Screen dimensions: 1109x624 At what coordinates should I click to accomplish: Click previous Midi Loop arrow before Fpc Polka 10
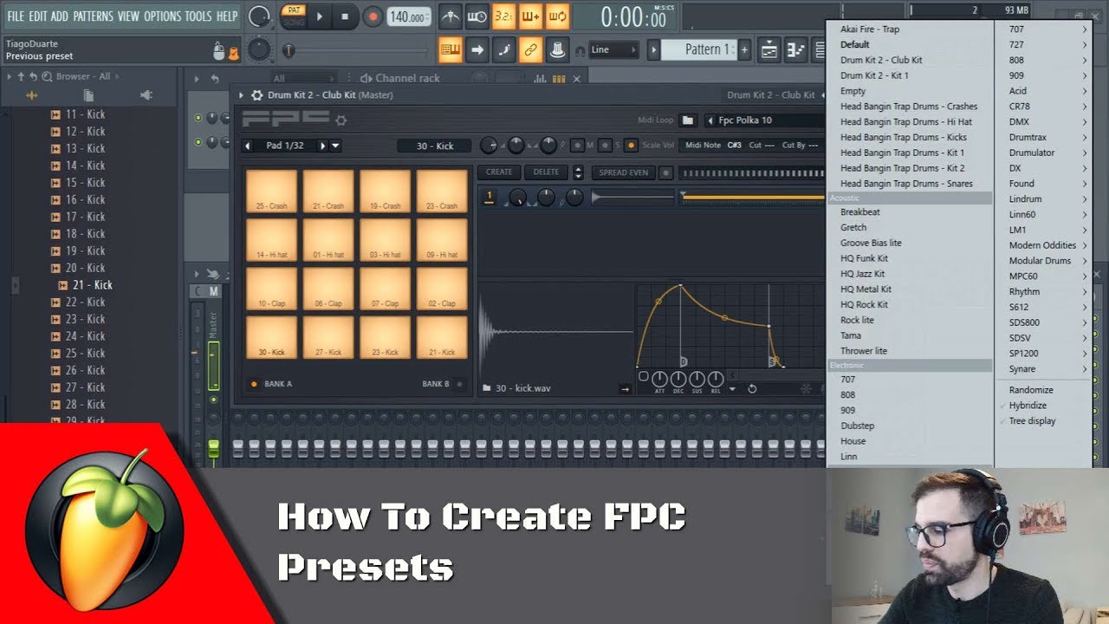710,120
